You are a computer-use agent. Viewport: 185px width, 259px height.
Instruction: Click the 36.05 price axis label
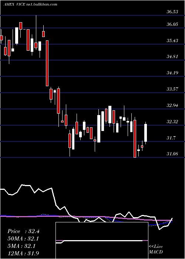(x=172, y=24)
